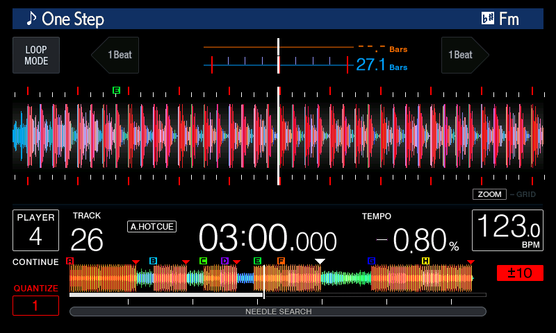Select the blue hot cue B marker

pos(153,261)
